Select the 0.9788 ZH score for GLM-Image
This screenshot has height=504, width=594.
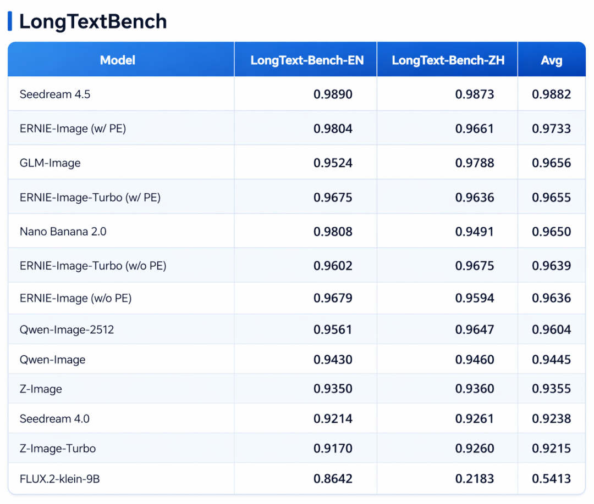click(x=474, y=163)
